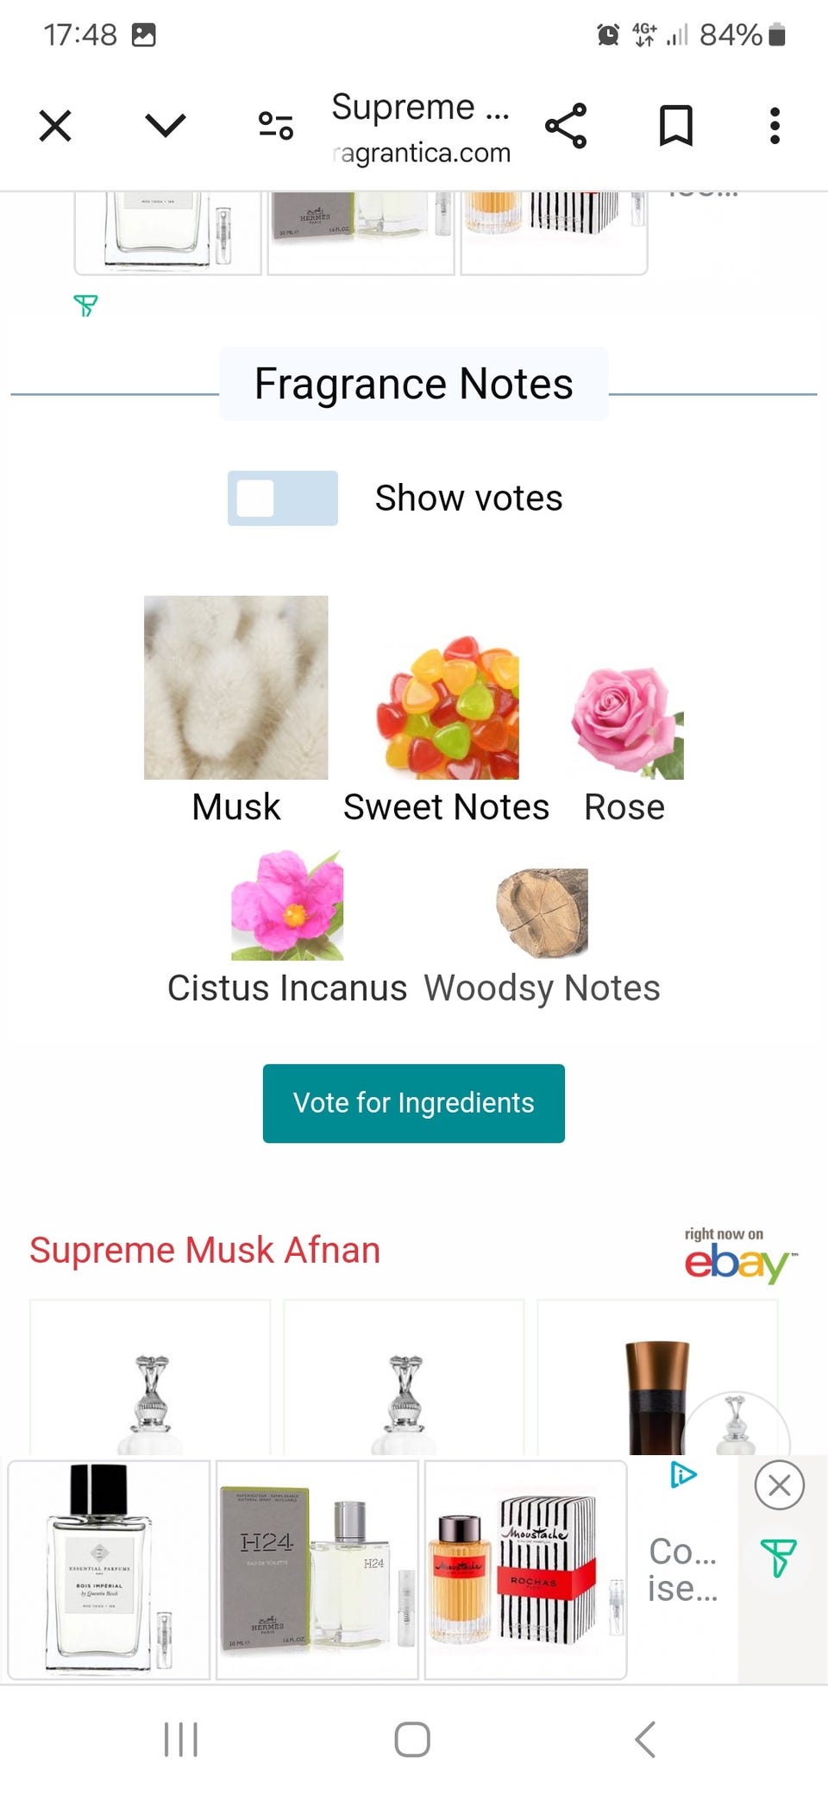828x1794 pixels.
Task: Open the Hermès H24 ad thumbnail
Action: (317, 1570)
